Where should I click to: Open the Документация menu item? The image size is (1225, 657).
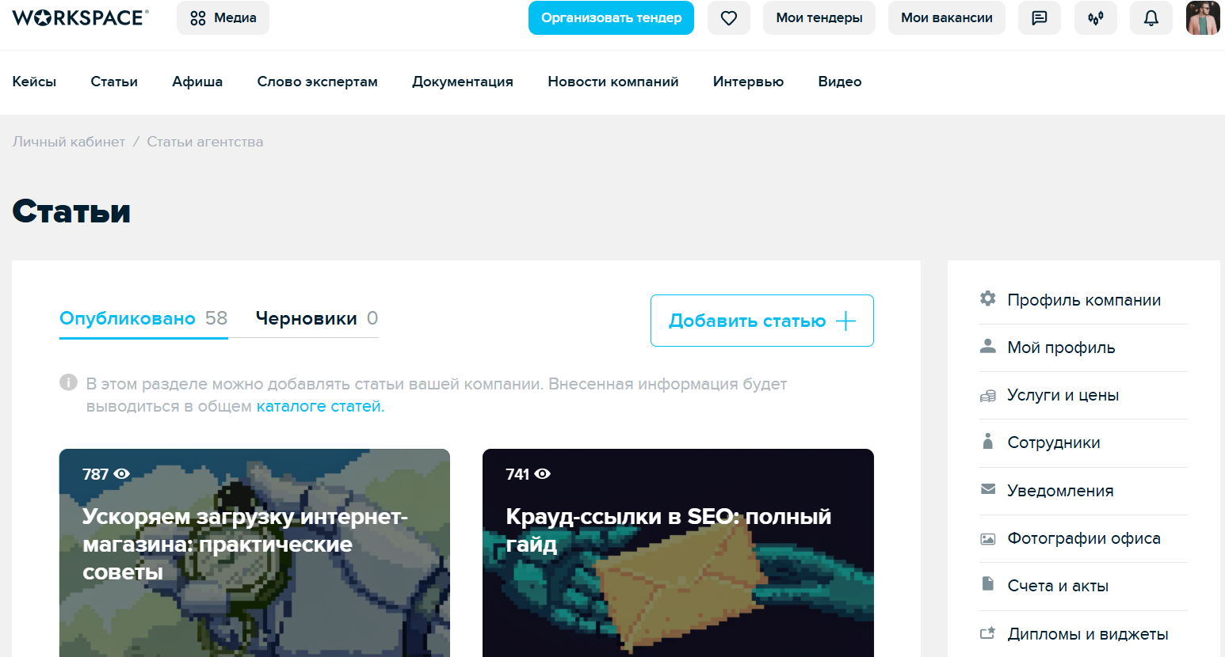click(x=463, y=82)
